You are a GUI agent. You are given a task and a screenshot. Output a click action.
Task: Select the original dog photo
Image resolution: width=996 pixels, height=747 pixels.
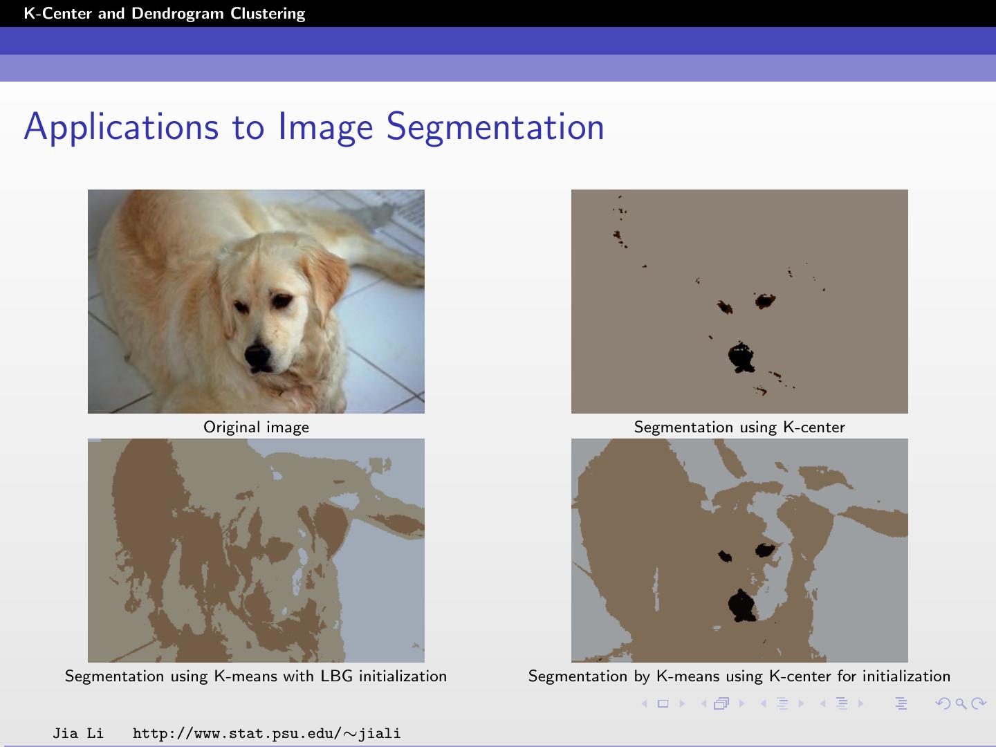tap(256, 301)
